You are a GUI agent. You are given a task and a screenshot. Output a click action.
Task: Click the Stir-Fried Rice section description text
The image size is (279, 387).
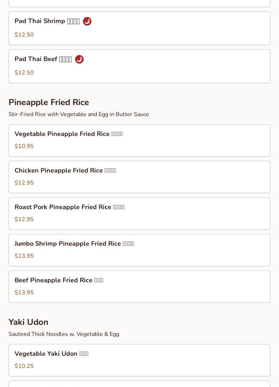click(x=79, y=114)
